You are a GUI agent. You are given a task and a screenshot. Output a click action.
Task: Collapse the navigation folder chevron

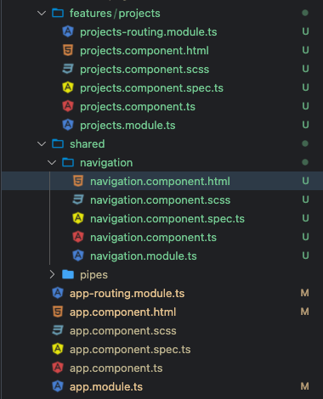(52, 163)
